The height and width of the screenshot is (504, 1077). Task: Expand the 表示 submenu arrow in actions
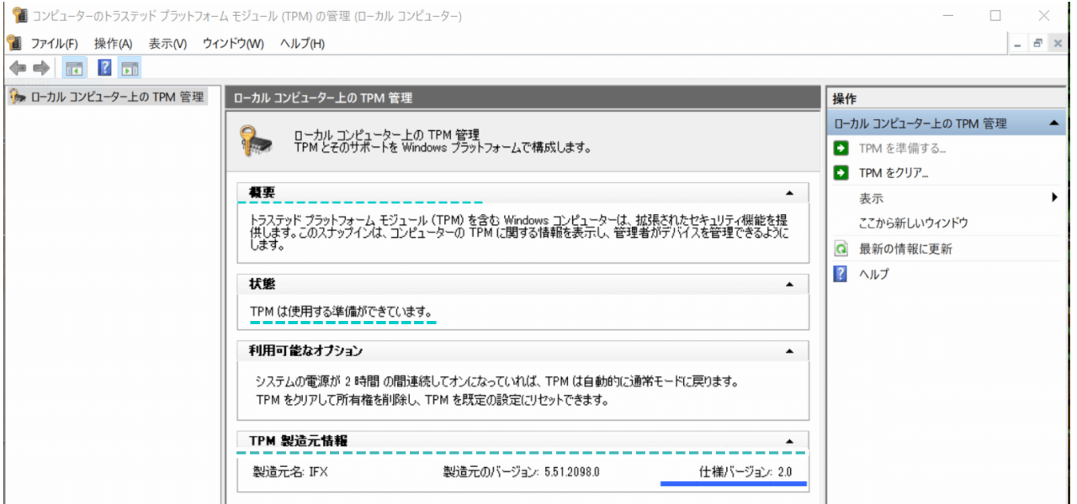tap(1053, 198)
